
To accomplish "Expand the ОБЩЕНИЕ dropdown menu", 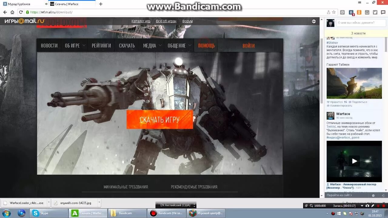I will [x=190, y=45].
